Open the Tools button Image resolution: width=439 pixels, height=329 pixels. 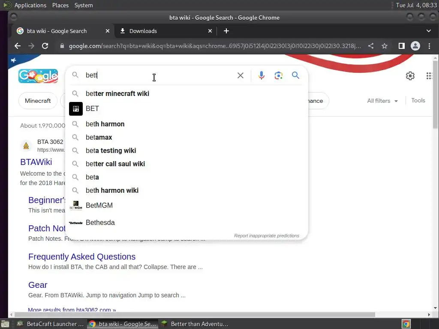point(418,100)
